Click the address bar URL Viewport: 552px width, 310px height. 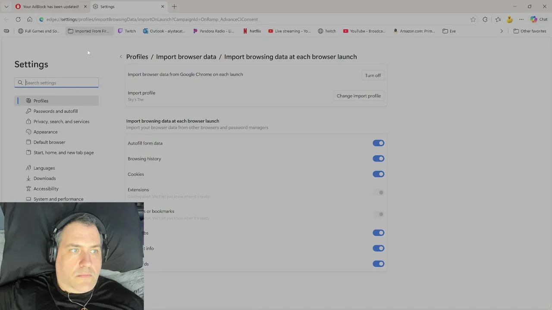tap(152, 19)
